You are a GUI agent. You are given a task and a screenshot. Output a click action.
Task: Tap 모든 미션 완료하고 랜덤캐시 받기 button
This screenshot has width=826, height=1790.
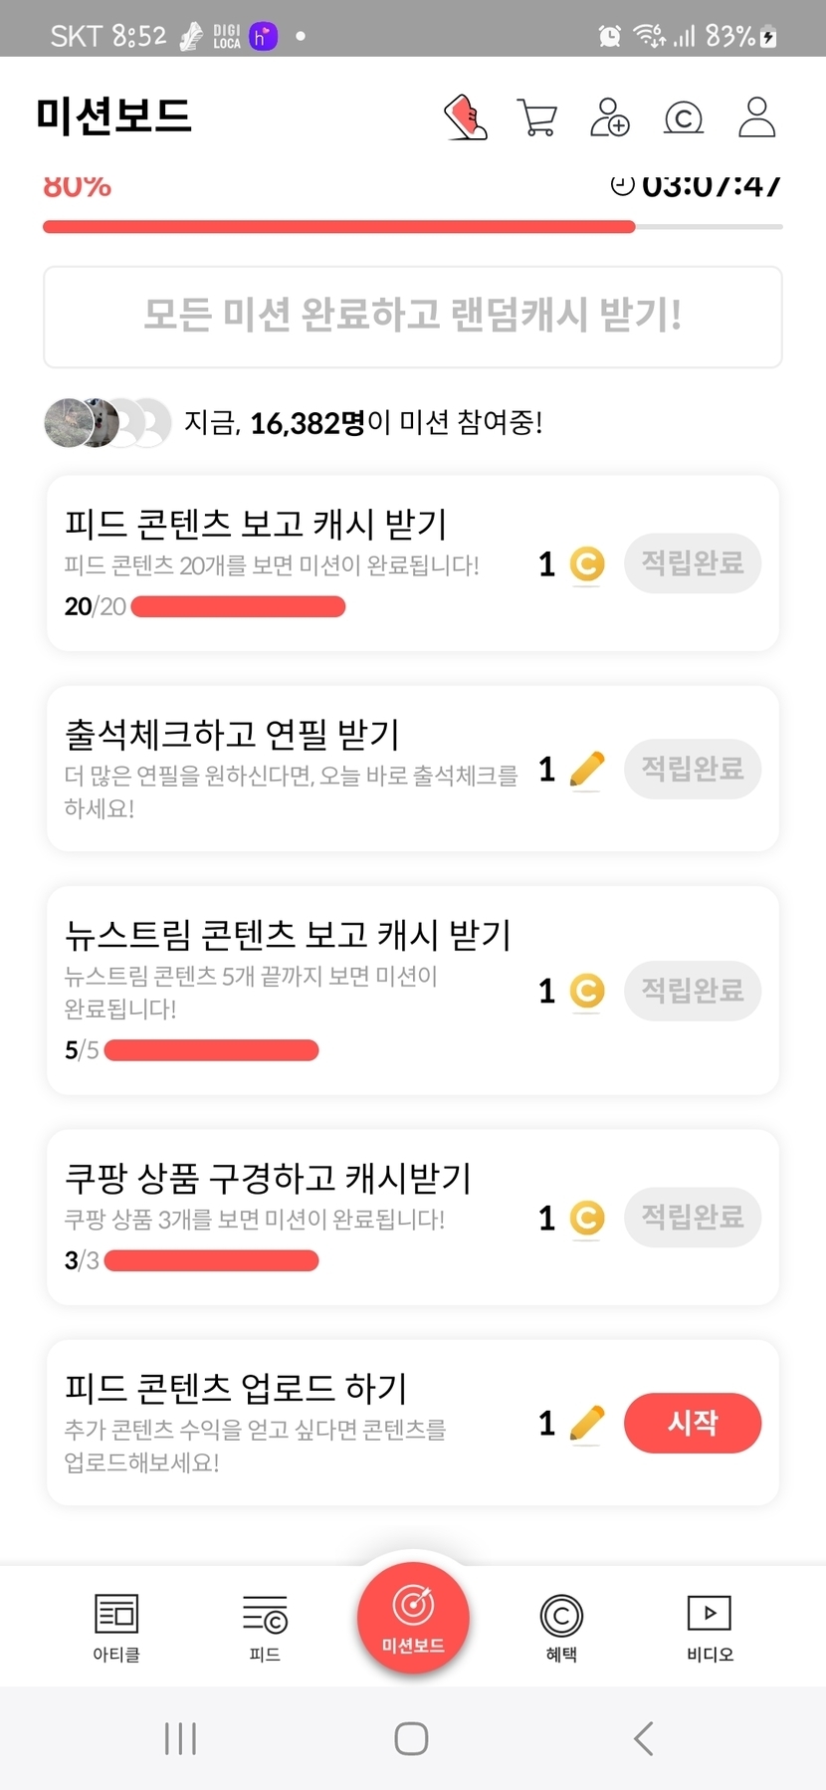coord(413,317)
